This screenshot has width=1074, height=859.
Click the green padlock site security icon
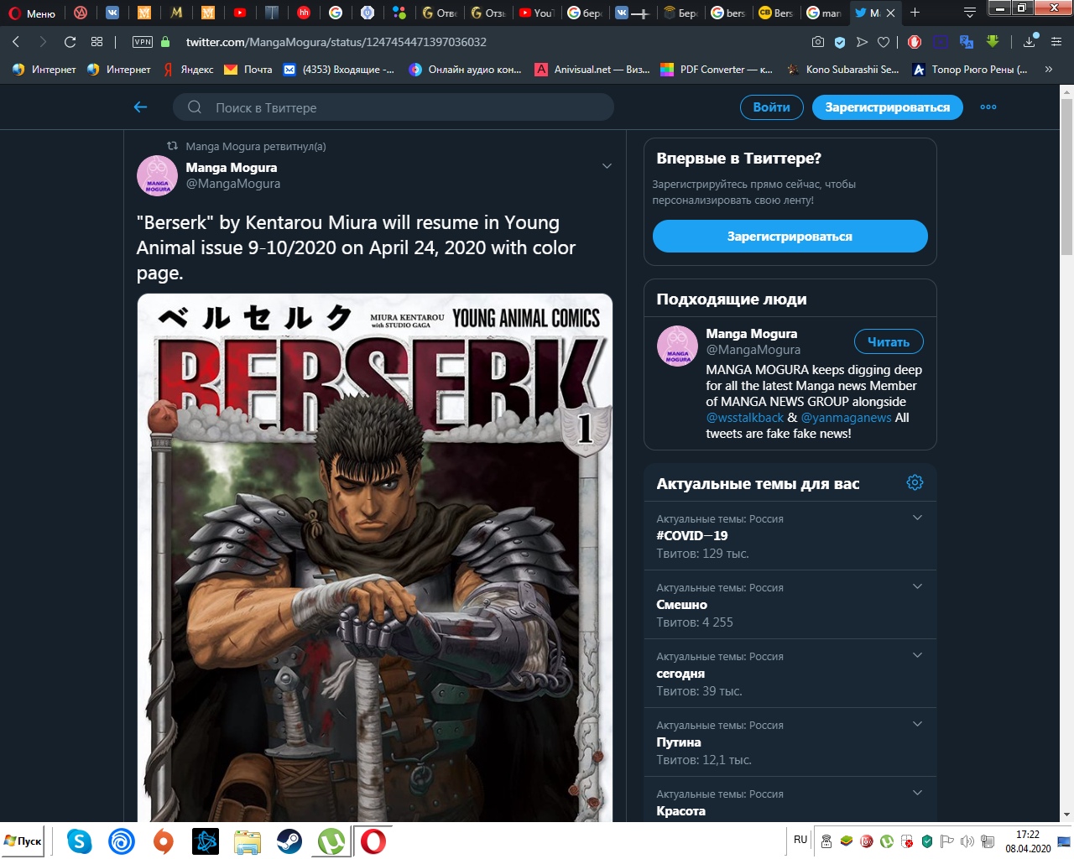point(165,41)
